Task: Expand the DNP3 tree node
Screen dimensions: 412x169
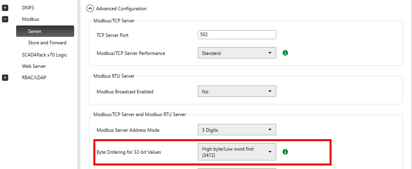Action: (x=5, y=8)
